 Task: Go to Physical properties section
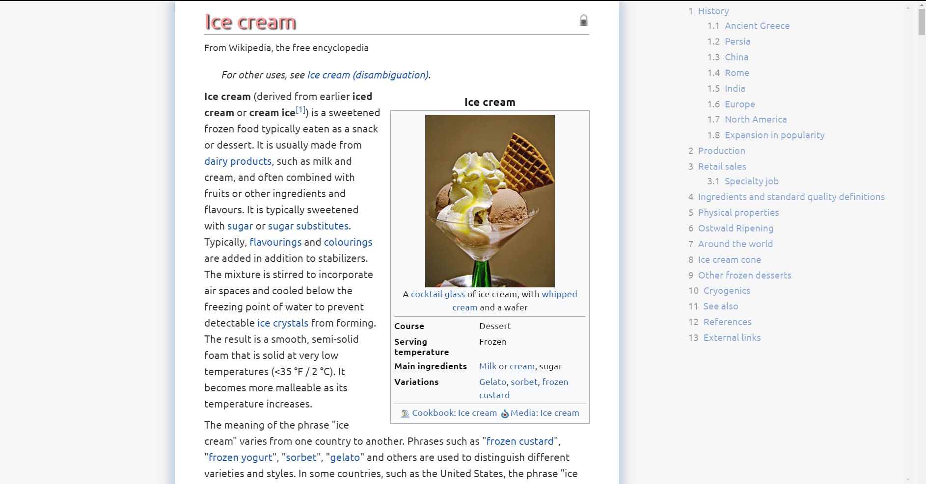738,213
